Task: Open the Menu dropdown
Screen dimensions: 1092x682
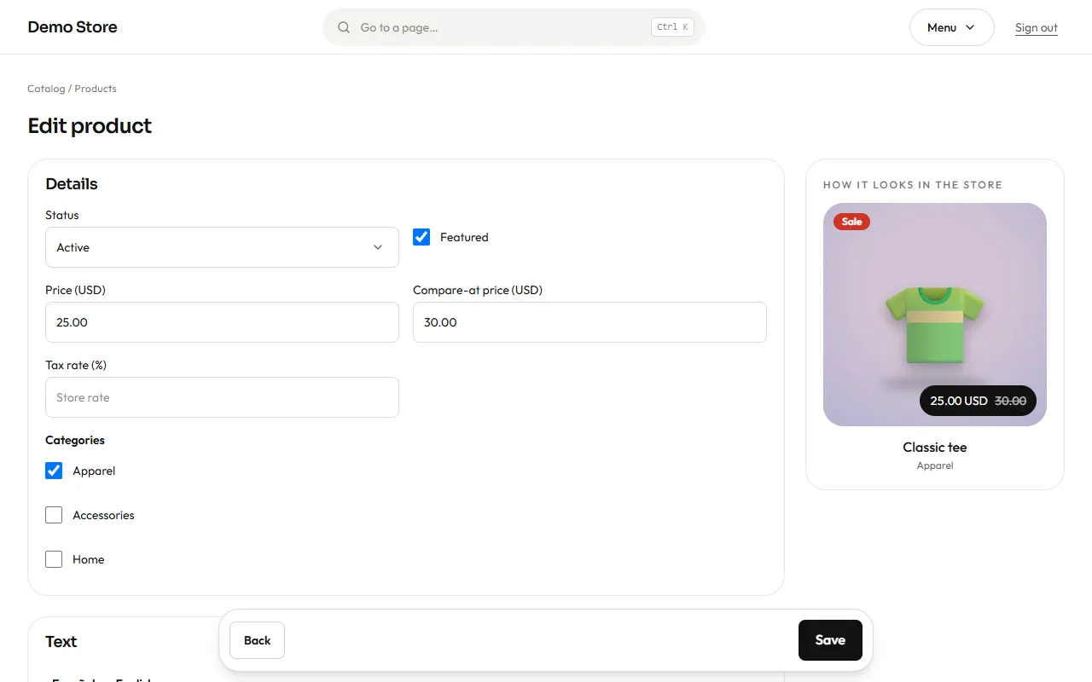Action: (952, 27)
